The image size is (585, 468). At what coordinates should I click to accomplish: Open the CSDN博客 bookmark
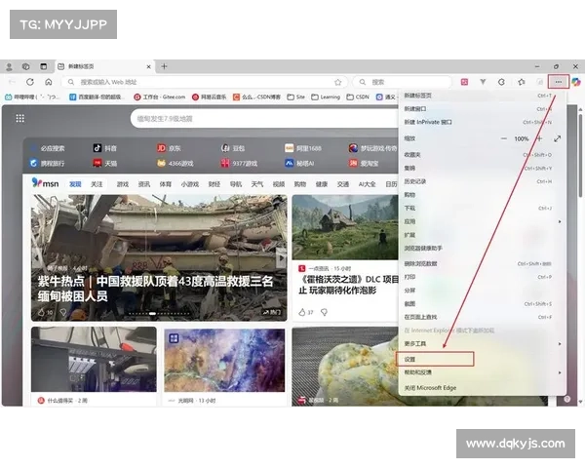tap(256, 97)
